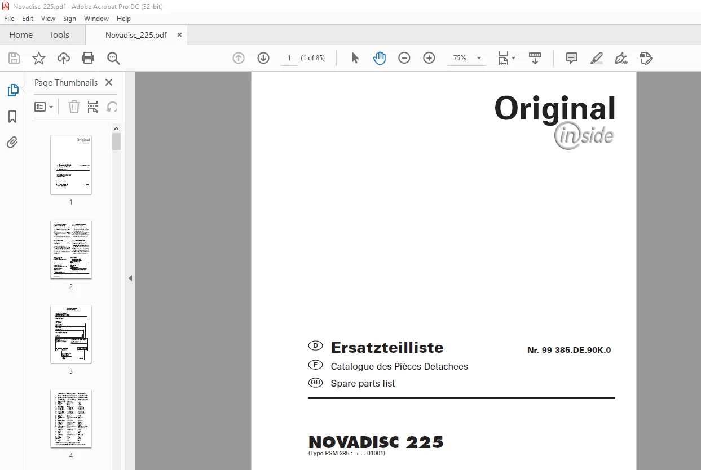Upload file to cloud icon

[64, 58]
